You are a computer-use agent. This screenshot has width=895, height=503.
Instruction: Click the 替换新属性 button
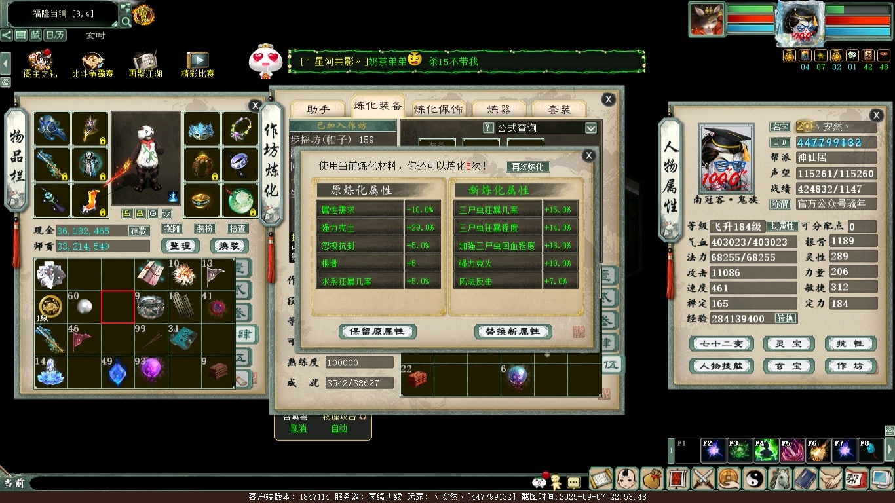513,331
